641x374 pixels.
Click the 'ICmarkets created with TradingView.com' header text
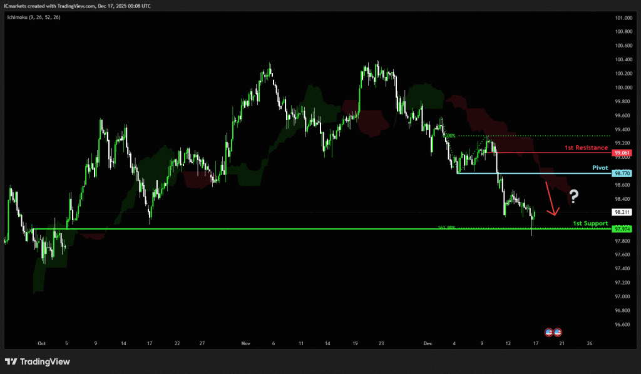point(47,5)
